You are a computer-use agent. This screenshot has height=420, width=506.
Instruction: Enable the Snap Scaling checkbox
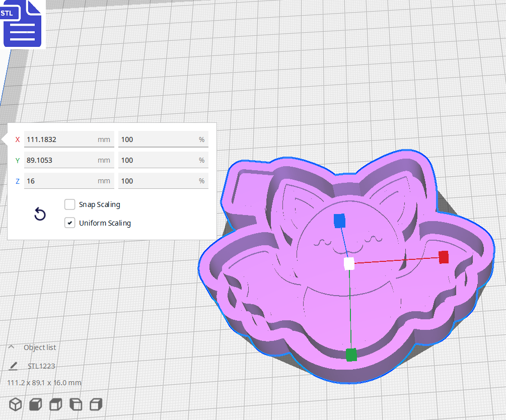(69, 204)
